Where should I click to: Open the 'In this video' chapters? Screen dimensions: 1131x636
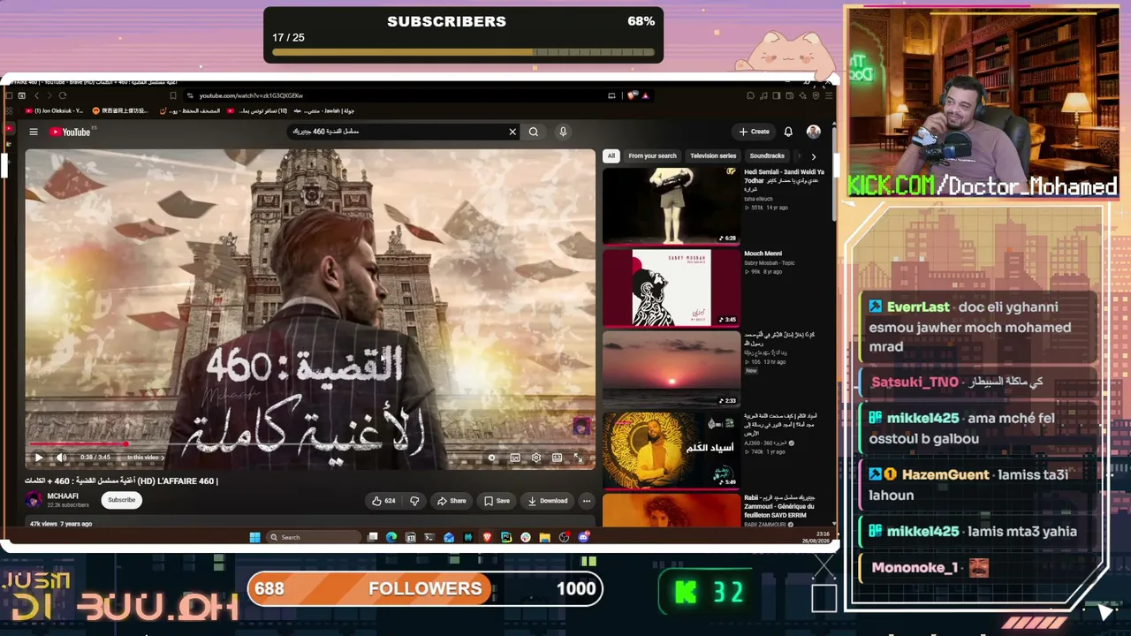(145, 458)
